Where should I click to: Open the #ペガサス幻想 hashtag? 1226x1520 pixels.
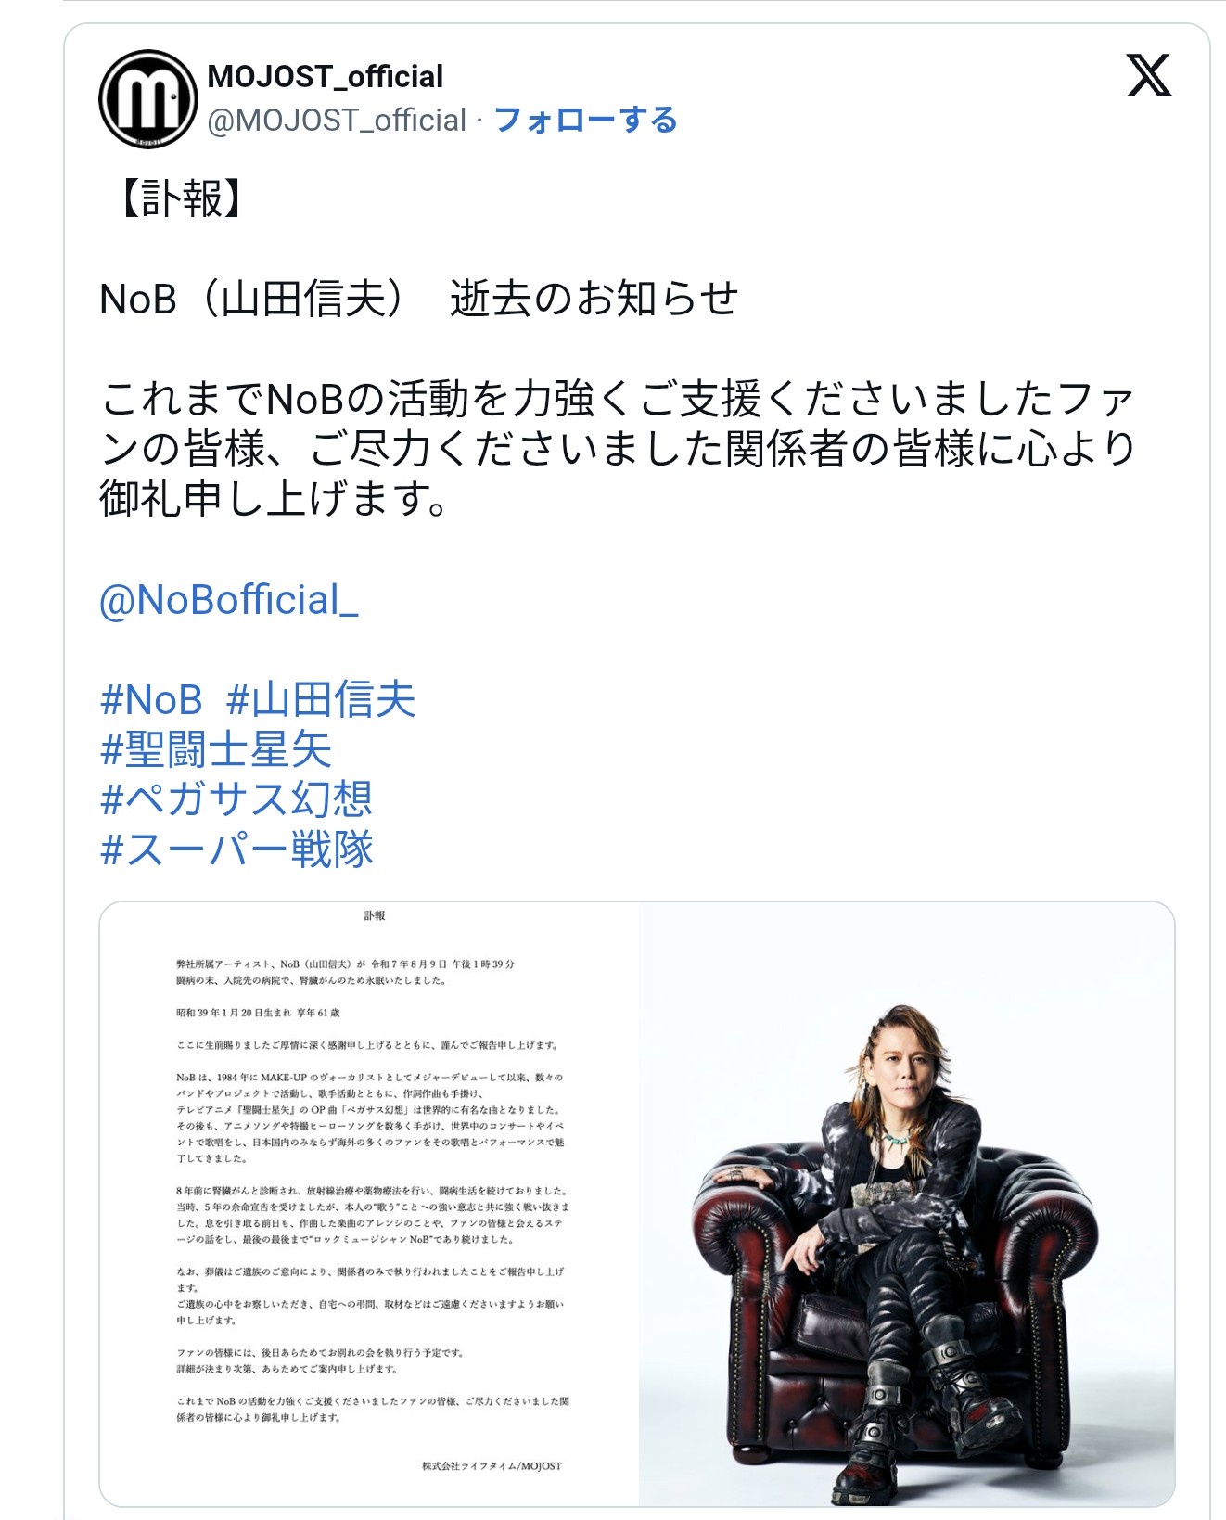(236, 799)
